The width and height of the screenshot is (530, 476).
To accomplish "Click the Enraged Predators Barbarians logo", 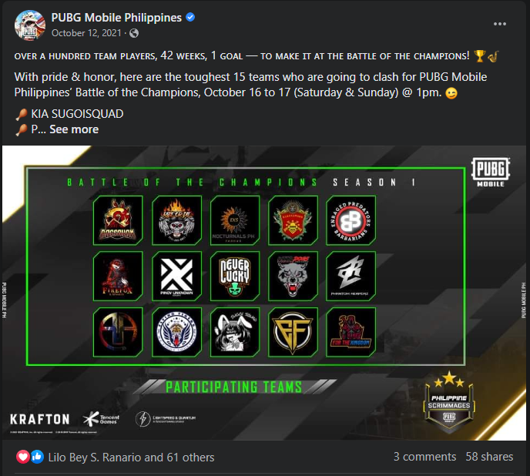I will [x=351, y=220].
